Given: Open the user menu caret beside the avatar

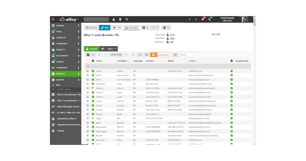Looking at the screenshot, I should click(250, 19).
